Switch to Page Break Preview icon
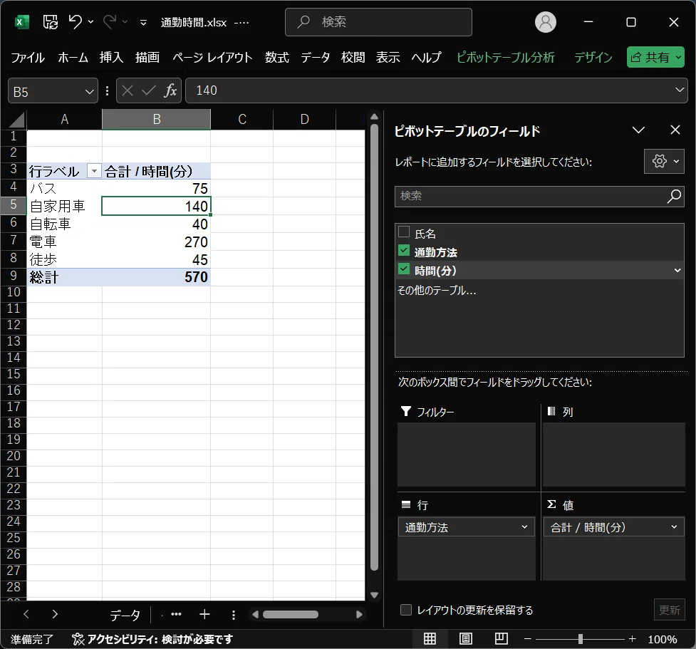The height and width of the screenshot is (649, 696). click(501, 639)
